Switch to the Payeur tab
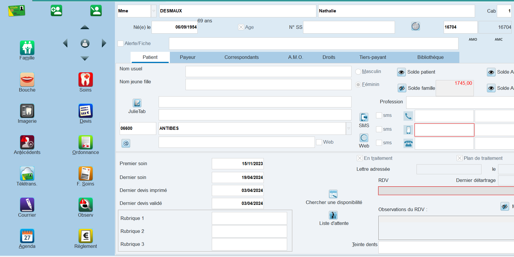Screen dimensions: 514x257 [188, 57]
